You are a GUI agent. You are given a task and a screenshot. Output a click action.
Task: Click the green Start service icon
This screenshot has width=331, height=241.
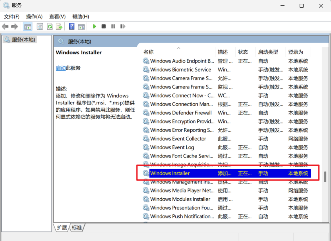pyautogui.click(x=94, y=26)
